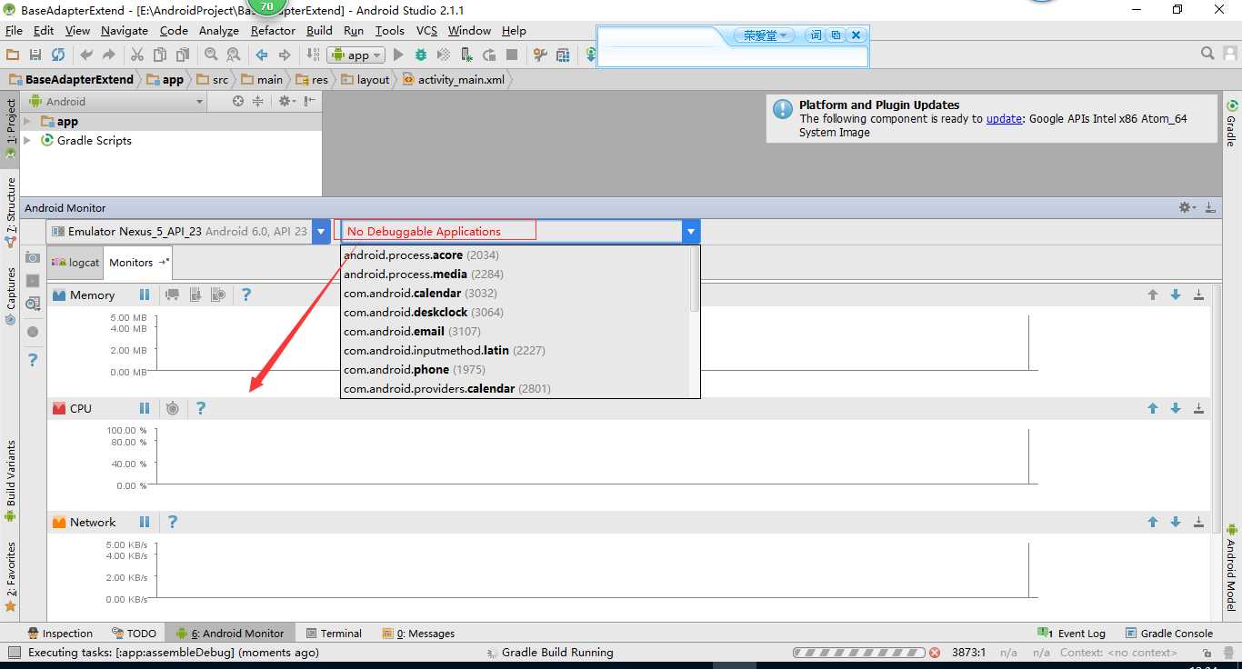
Task: Click the Paste toolbar icon
Action: (x=182, y=55)
